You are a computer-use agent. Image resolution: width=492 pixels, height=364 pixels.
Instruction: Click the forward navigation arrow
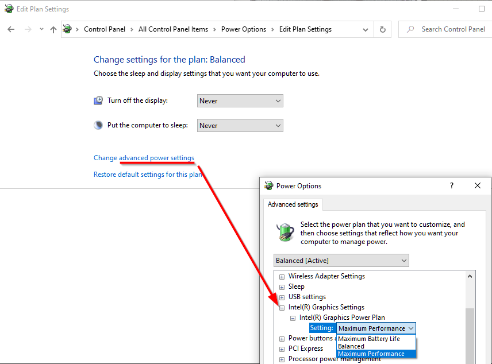click(x=28, y=29)
